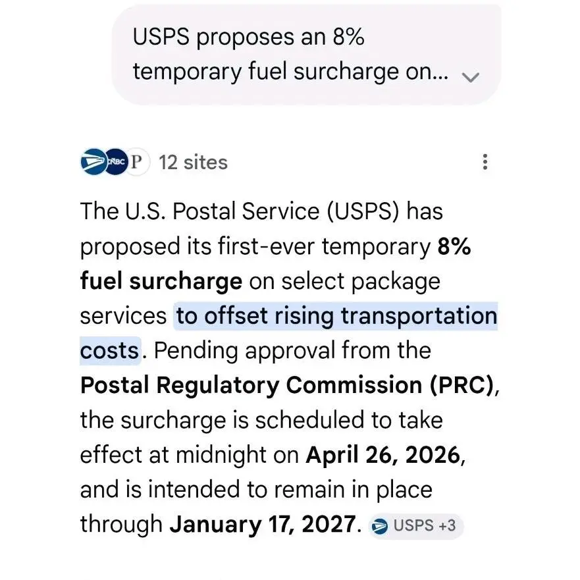Open the 12 sites source list
Viewport: 580px width, 580px height.
pyautogui.click(x=193, y=163)
